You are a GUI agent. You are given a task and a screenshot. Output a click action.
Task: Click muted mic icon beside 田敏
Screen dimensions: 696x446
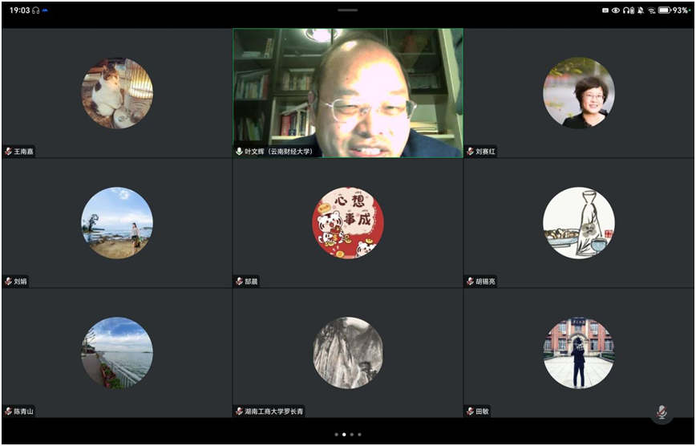pos(470,412)
